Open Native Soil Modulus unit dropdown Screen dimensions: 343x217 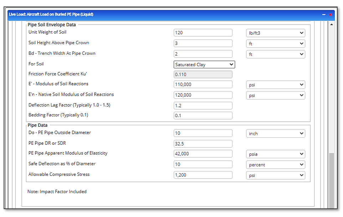(275, 96)
